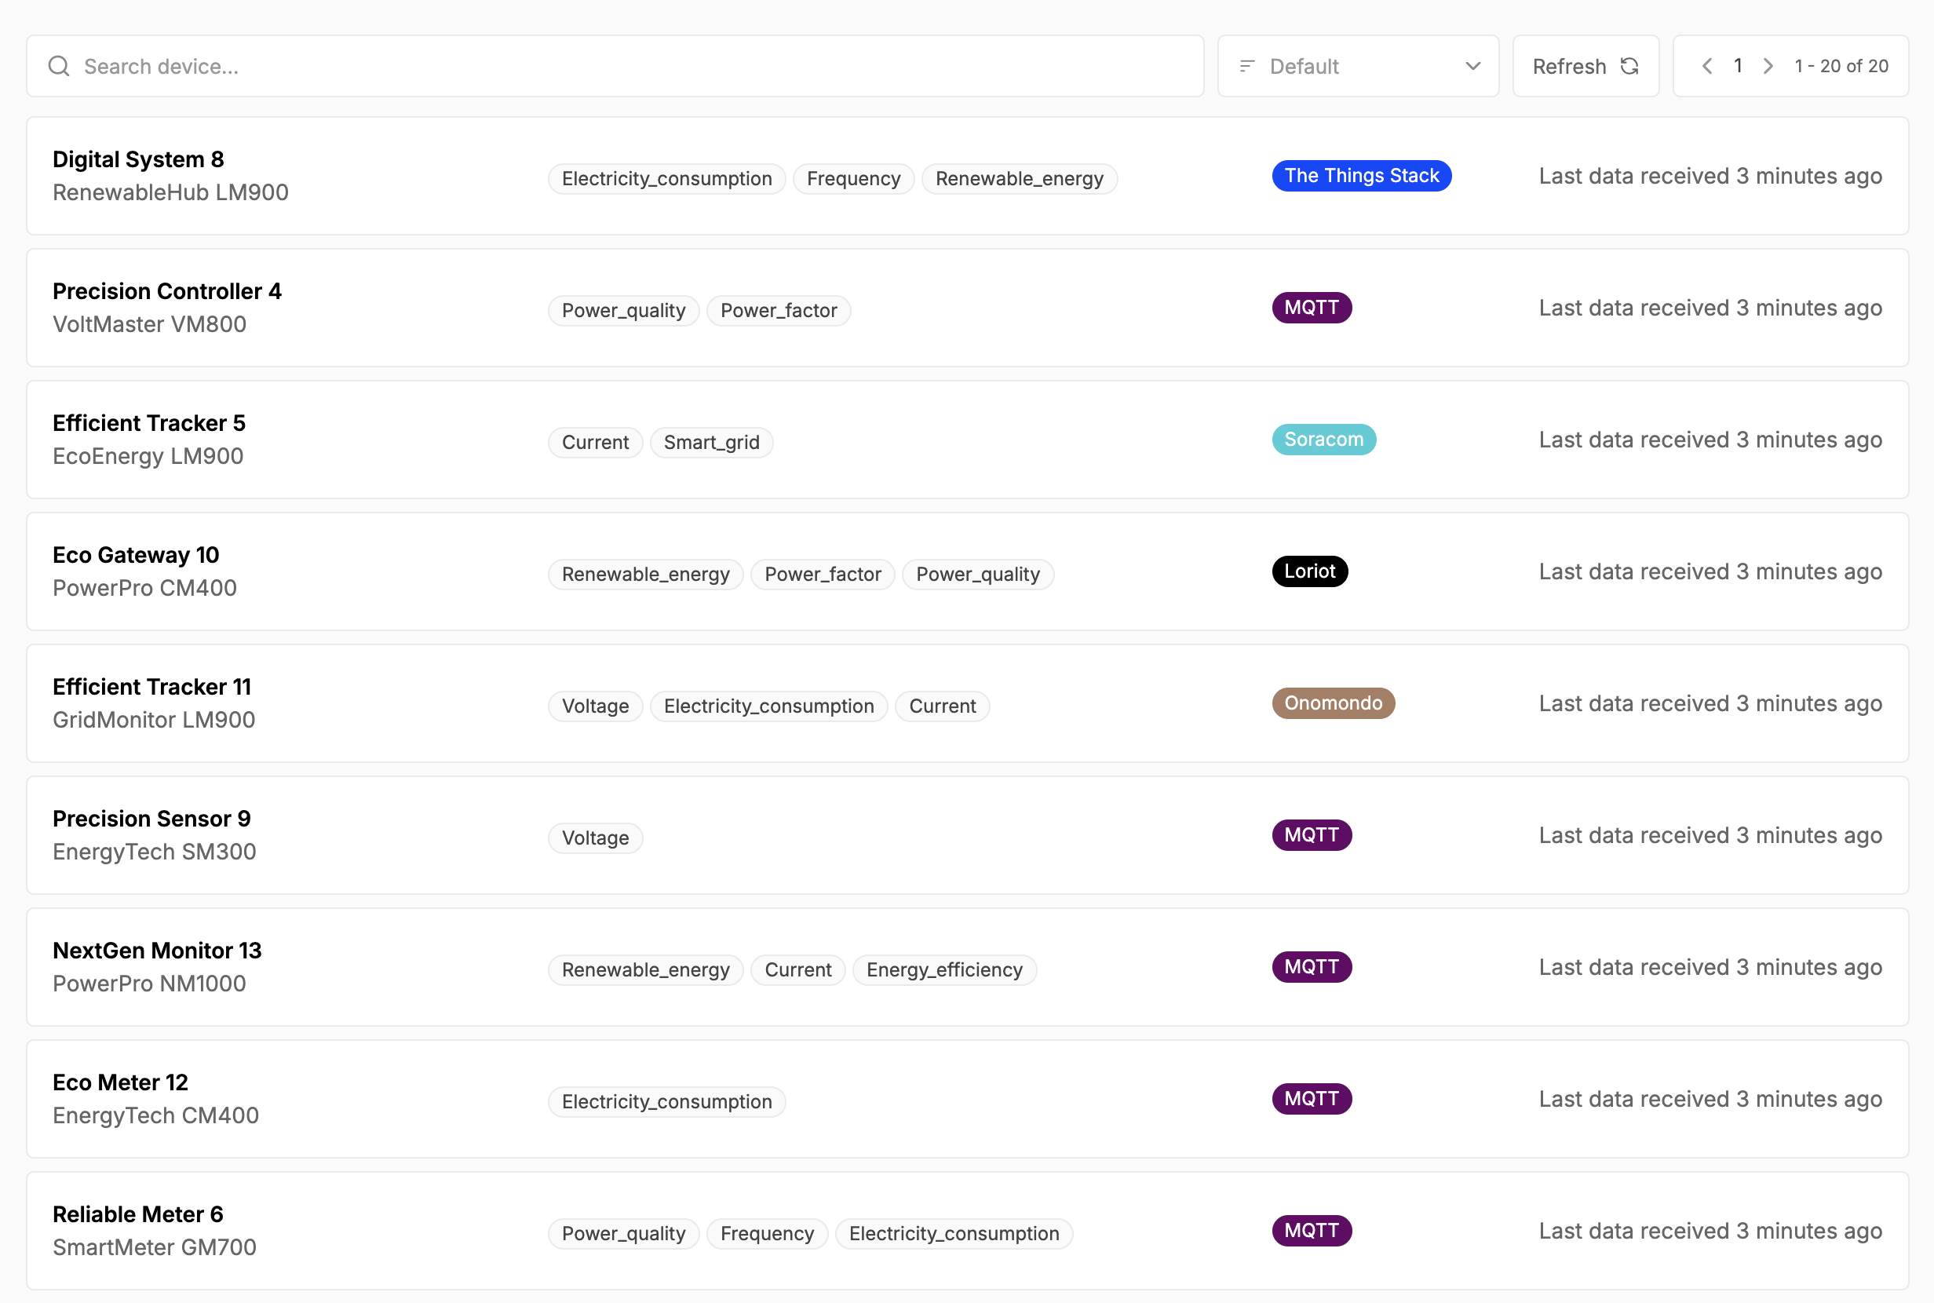Click SmartMeter GM700 model text
This screenshot has height=1303, width=1934.
155,1247
